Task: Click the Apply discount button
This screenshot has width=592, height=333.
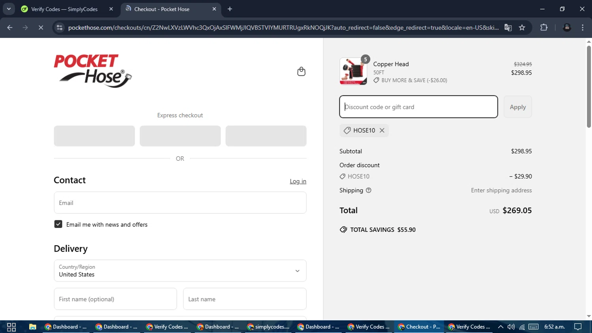Action: (x=517, y=107)
